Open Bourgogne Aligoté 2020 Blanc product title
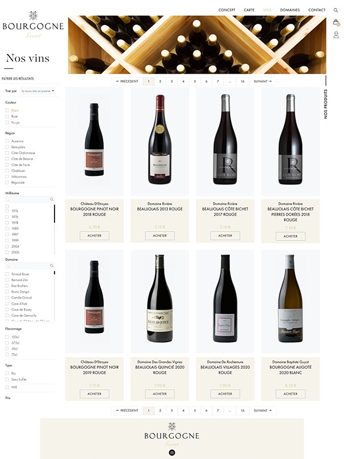This screenshot has width=344, height=459. [x=291, y=370]
